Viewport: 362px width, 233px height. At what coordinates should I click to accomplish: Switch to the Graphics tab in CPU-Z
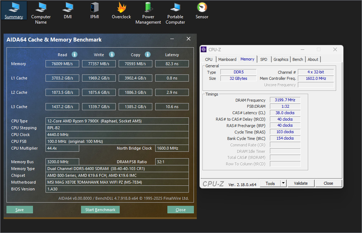click(x=281, y=59)
